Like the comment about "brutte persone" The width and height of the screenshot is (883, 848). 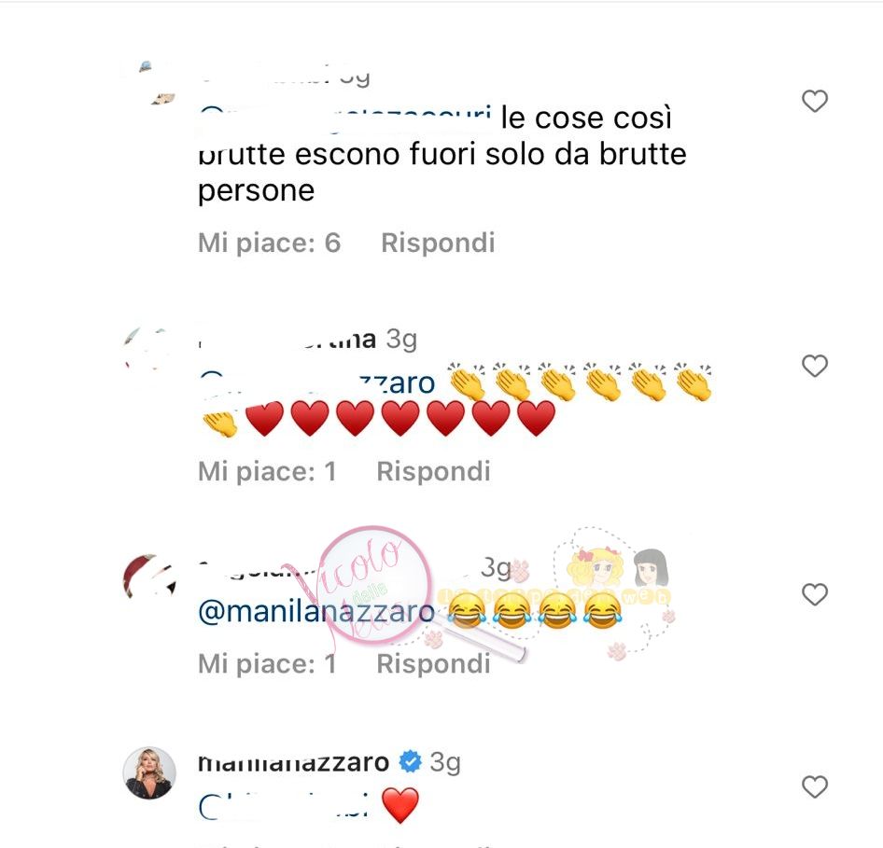click(x=814, y=102)
